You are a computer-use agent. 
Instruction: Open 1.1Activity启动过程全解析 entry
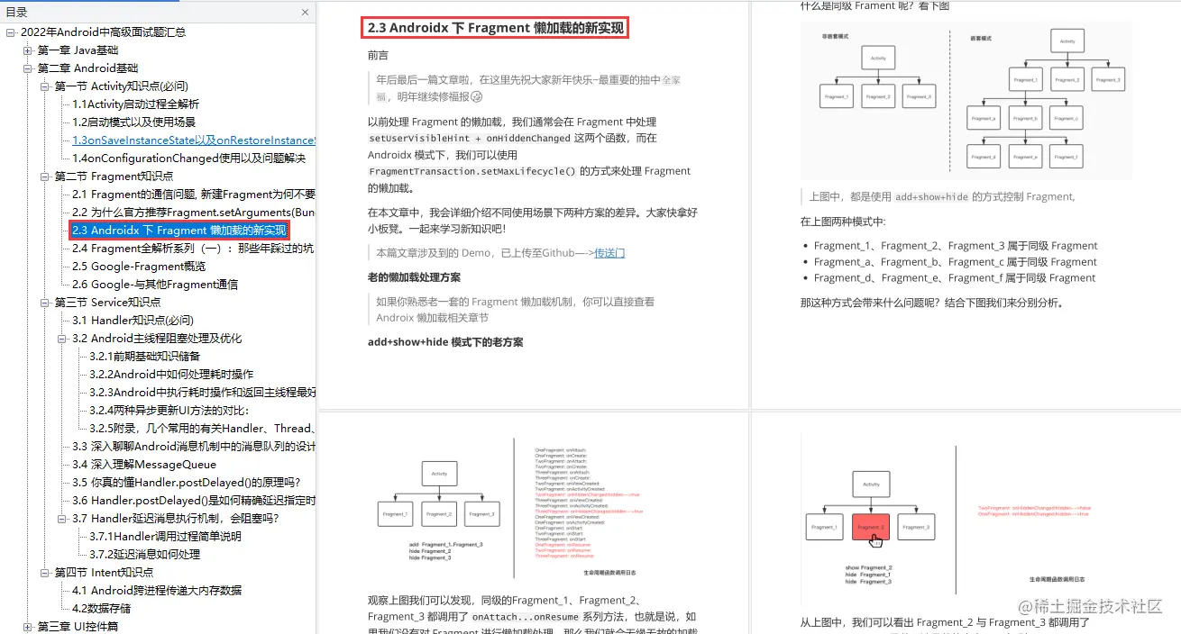(135, 104)
